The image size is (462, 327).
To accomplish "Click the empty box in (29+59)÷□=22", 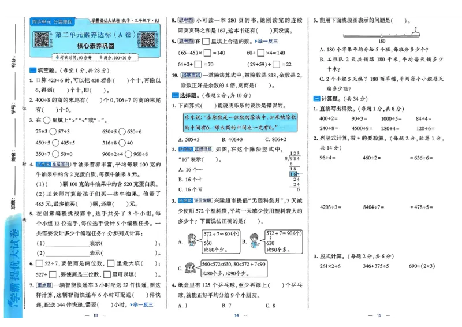I will click(x=276, y=64).
